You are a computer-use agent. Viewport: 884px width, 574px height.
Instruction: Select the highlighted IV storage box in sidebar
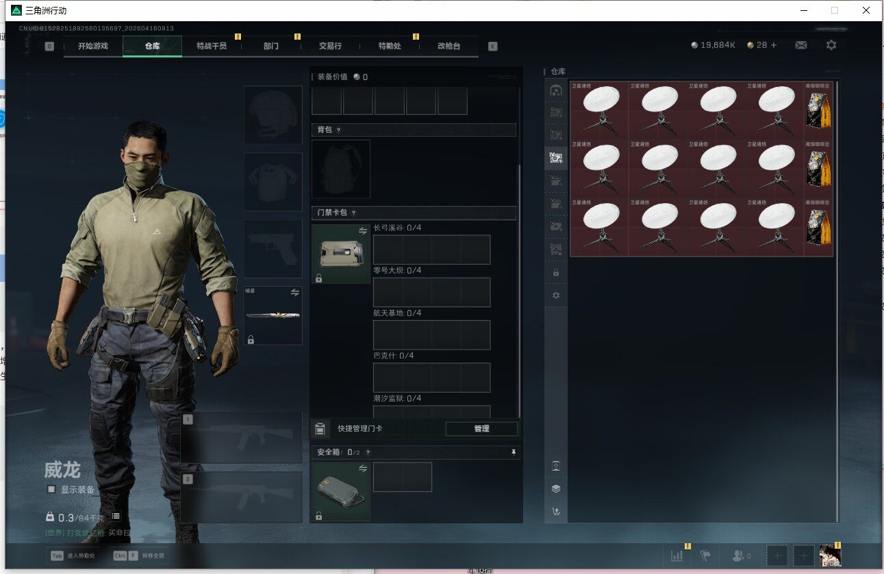click(x=556, y=158)
